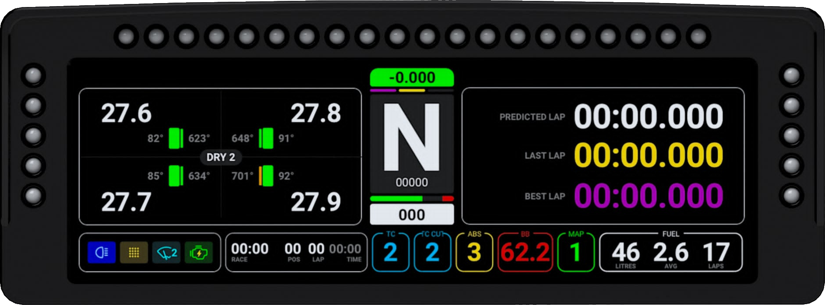Viewport: 825px width, 305px height.
Task: Select the TC CUT value box
Action: click(432, 252)
